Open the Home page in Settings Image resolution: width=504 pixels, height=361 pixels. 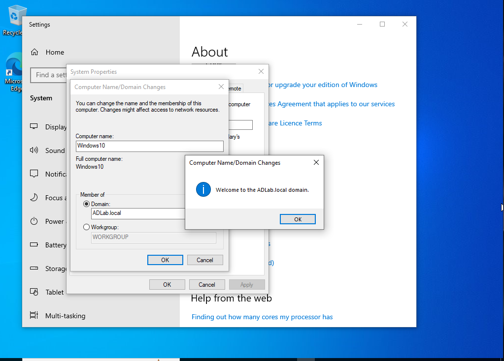pyautogui.click(x=55, y=52)
